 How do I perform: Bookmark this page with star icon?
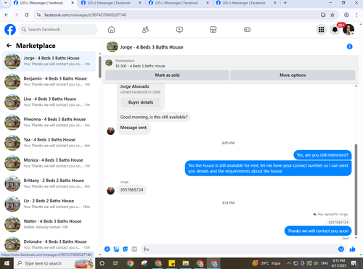[x=333, y=15]
